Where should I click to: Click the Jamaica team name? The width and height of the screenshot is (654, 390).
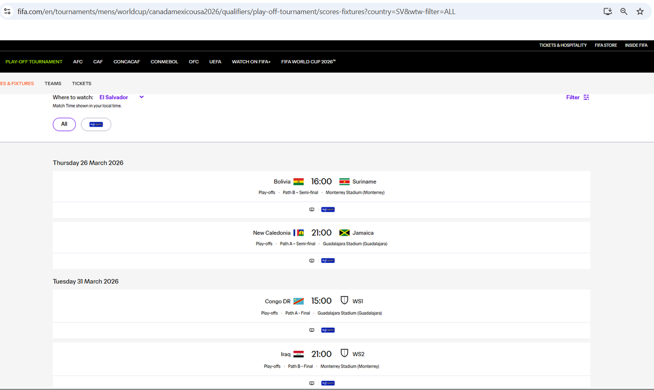(363, 233)
